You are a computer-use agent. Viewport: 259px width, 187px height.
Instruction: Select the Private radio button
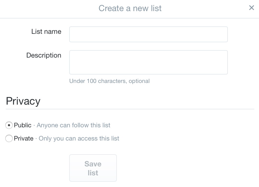(x=9, y=138)
